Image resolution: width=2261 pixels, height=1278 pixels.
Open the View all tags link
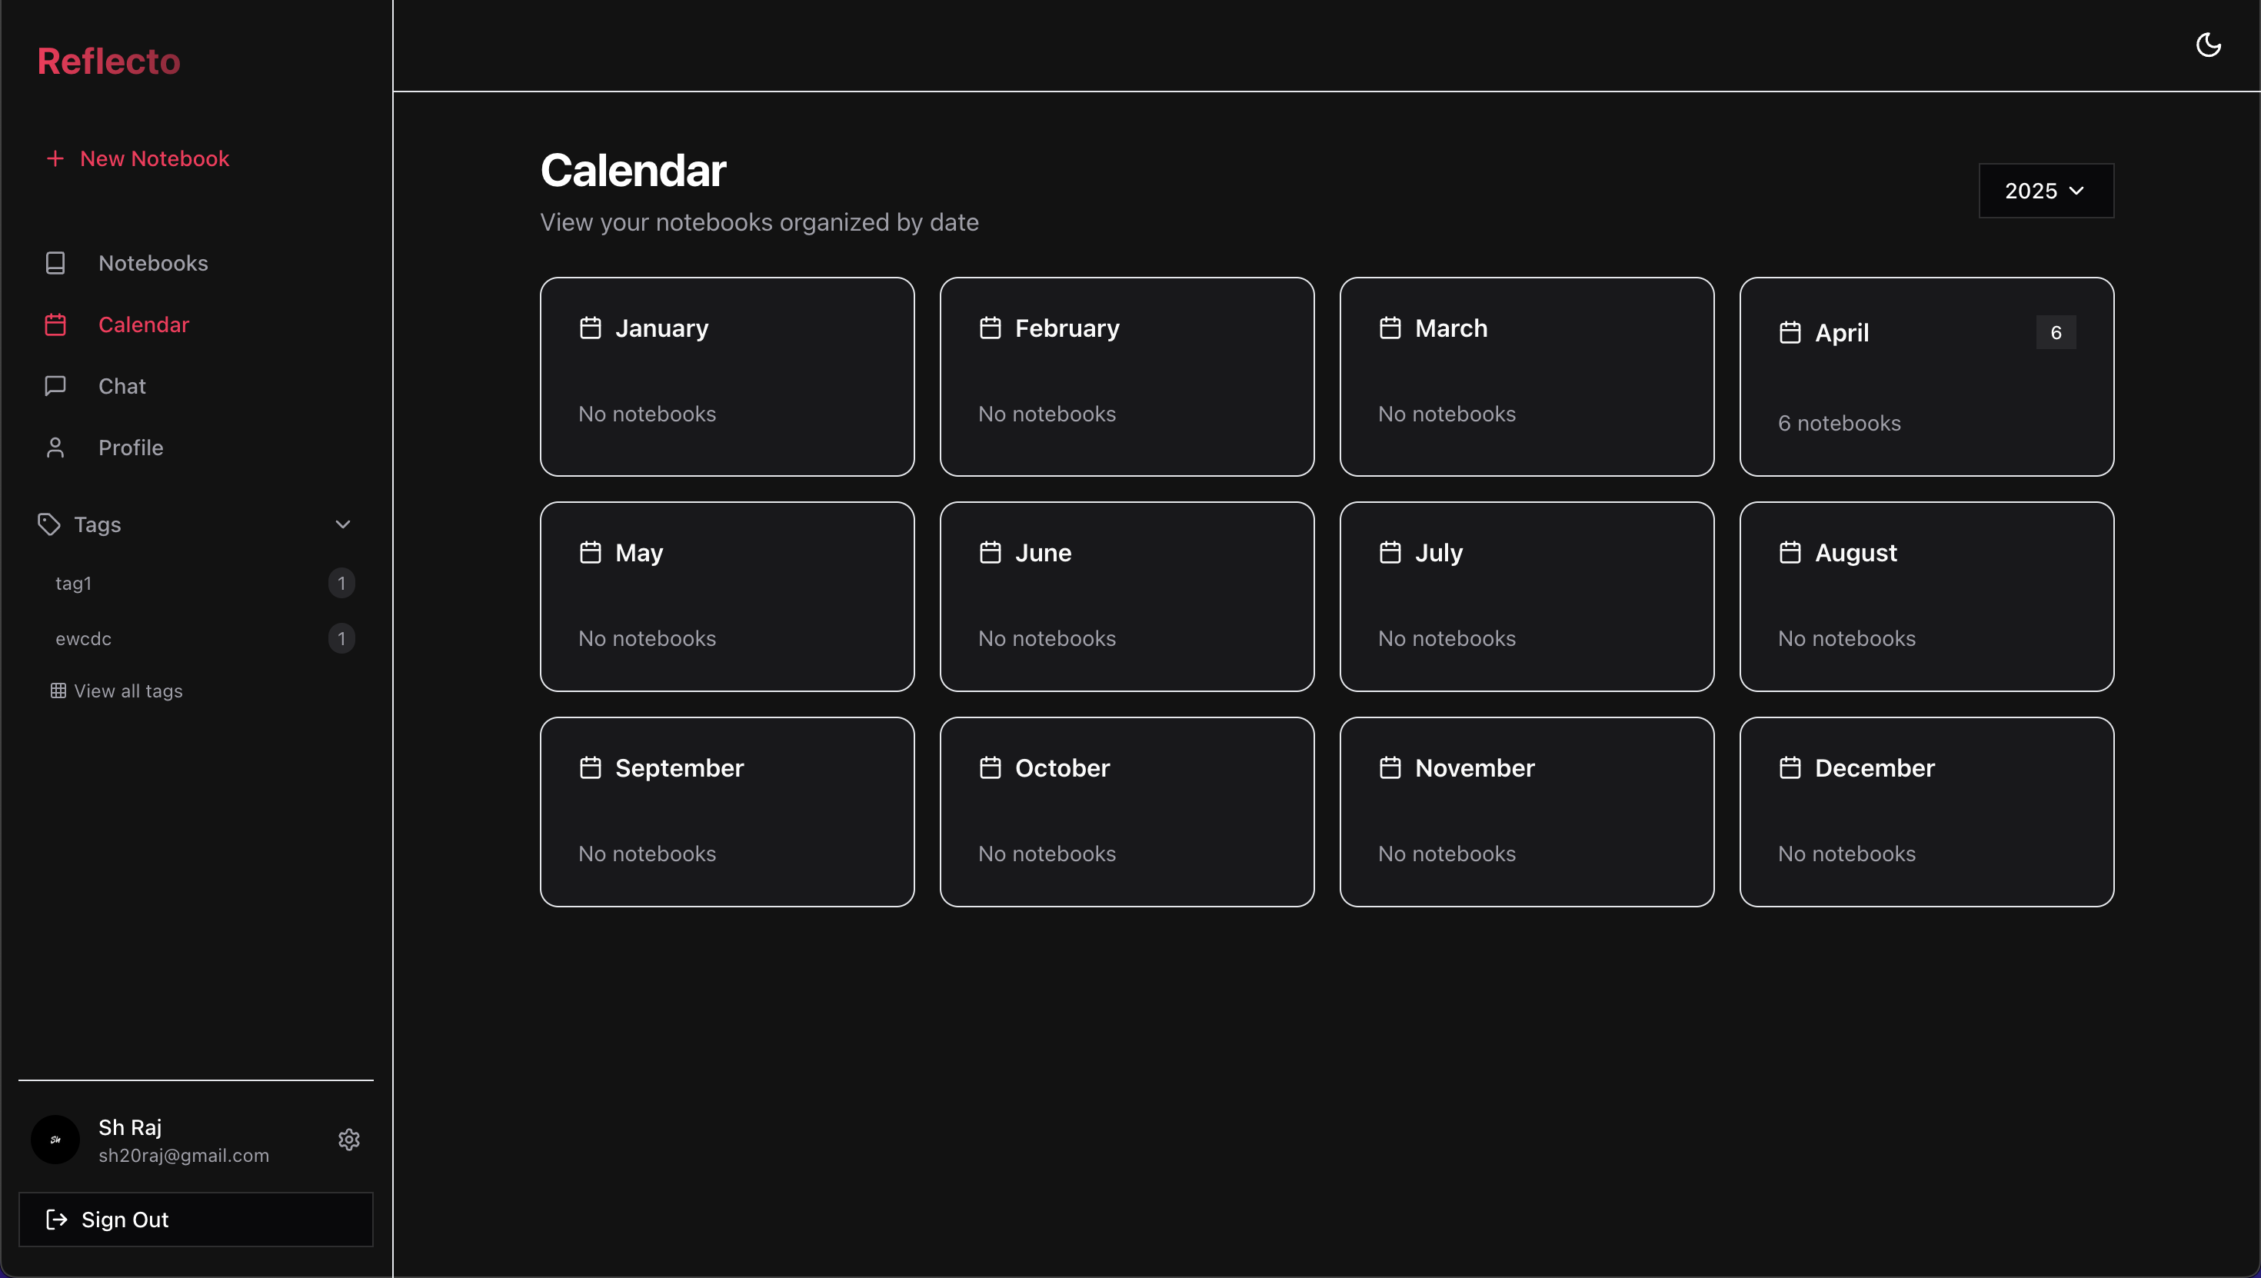(128, 691)
